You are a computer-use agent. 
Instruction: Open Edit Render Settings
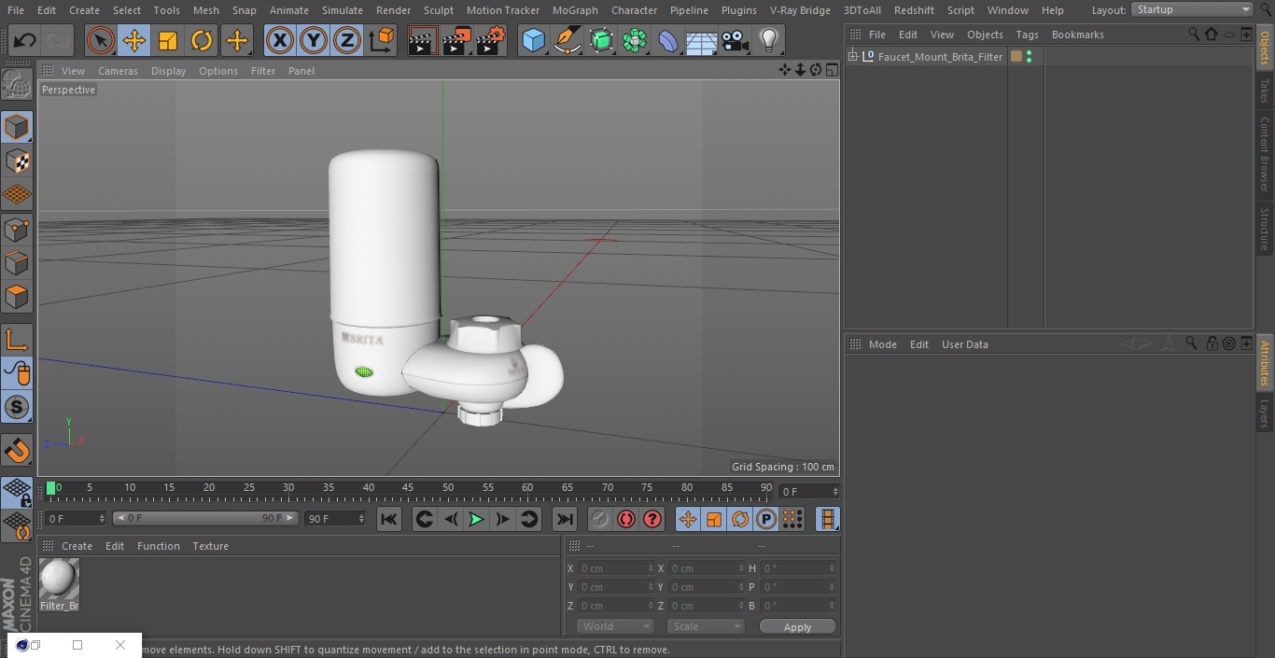[x=491, y=40]
